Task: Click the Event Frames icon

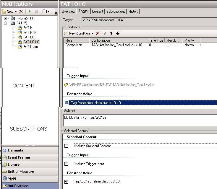Action: [4, 157]
